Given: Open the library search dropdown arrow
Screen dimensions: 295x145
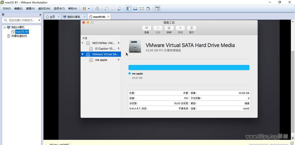Looking at the screenshot, I should tap(39, 20).
